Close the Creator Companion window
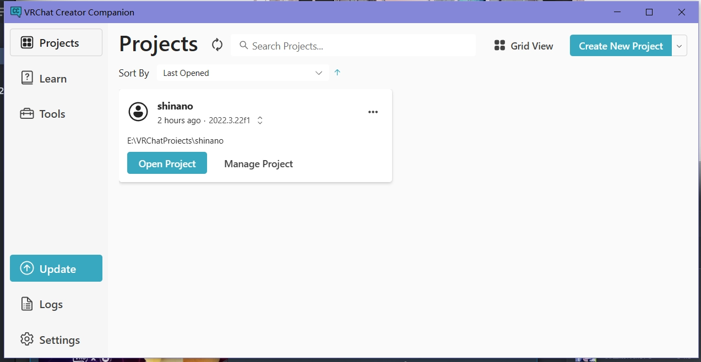Screen dimensions: 701x362 point(682,12)
